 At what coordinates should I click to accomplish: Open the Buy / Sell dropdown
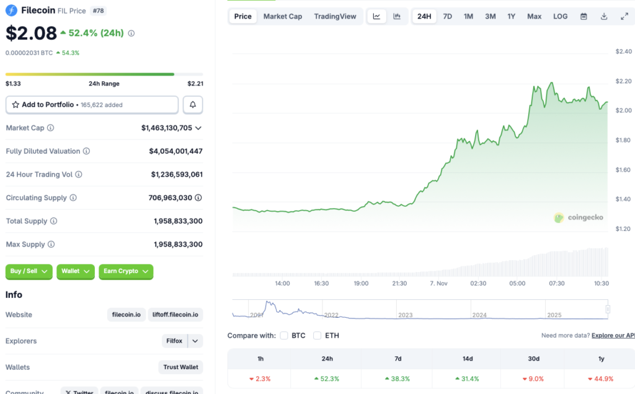[x=29, y=271]
